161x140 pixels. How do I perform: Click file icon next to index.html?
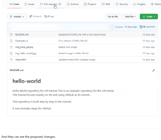(x=11, y=60)
